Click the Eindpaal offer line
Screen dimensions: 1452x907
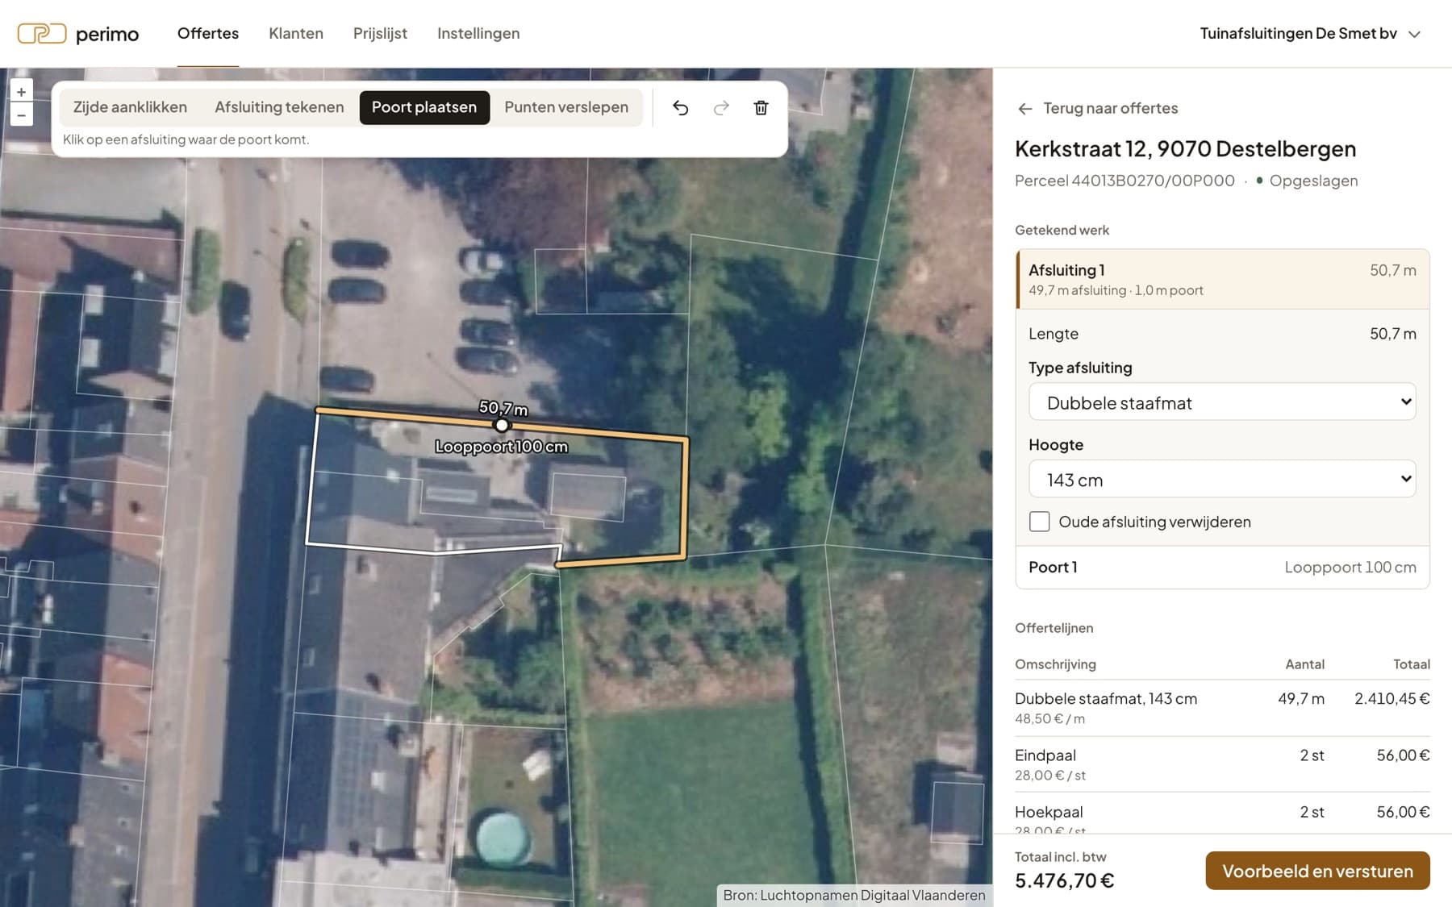pyautogui.click(x=1222, y=764)
